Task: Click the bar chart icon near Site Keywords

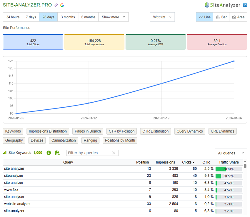Action: click(x=5, y=153)
